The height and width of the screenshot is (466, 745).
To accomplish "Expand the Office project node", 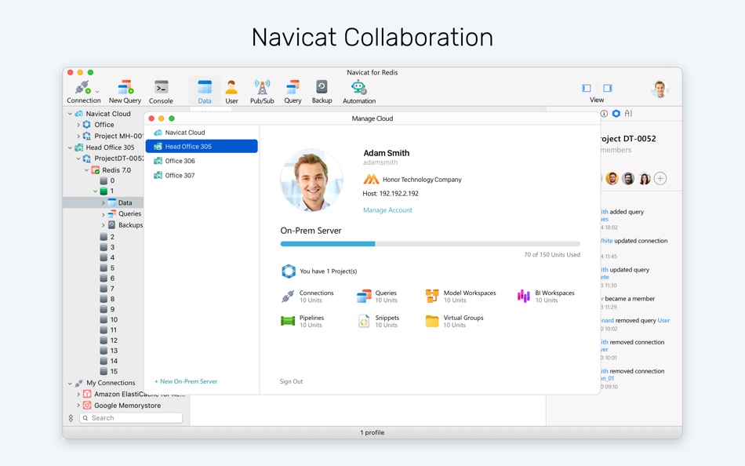I will (78, 125).
